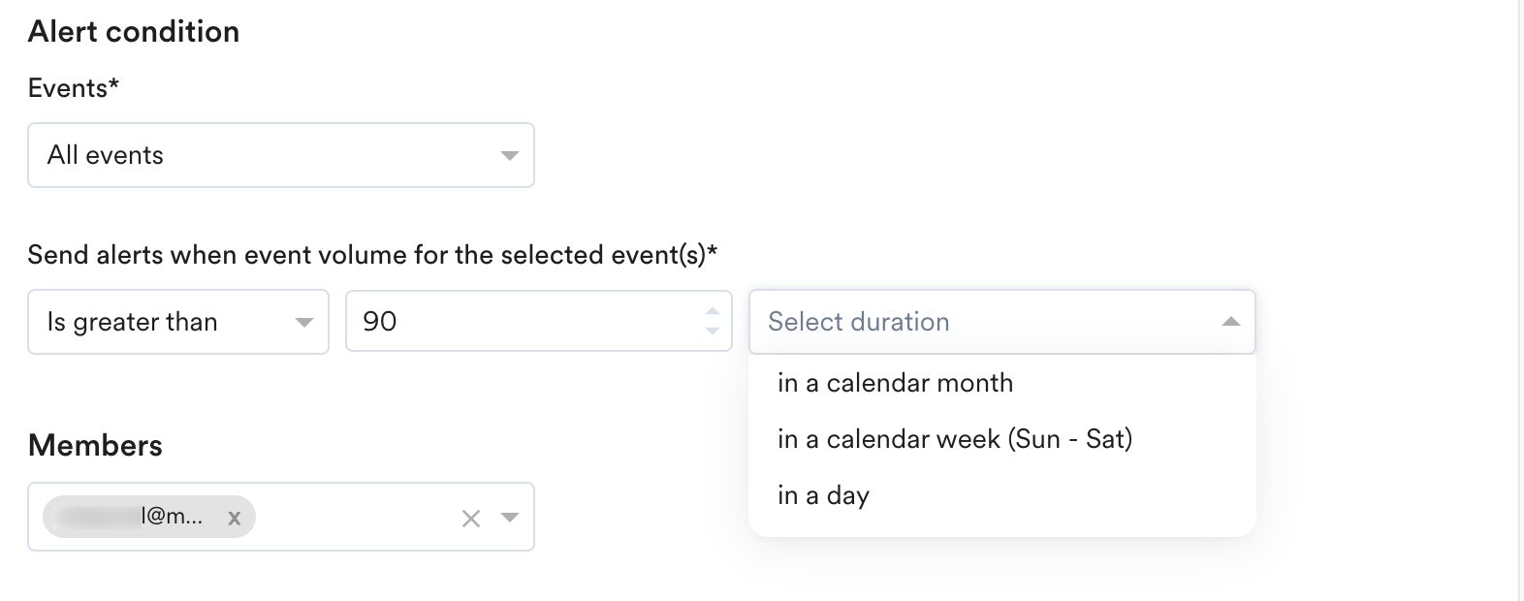Click the decrement arrow on the number field
The image size is (1524, 601).
[712, 331]
